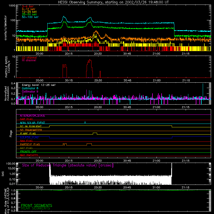The width and height of the screenshot is (214, 214).
Task: Click the FLARE_FLAG raised pulse
Action: pos(95,133)
